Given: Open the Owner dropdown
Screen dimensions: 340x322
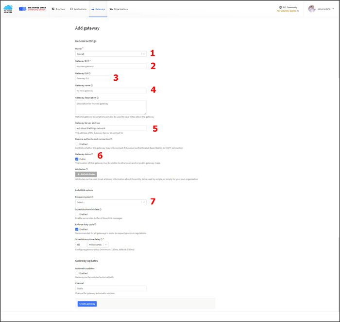Looking at the screenshot, I should (111, 54).
